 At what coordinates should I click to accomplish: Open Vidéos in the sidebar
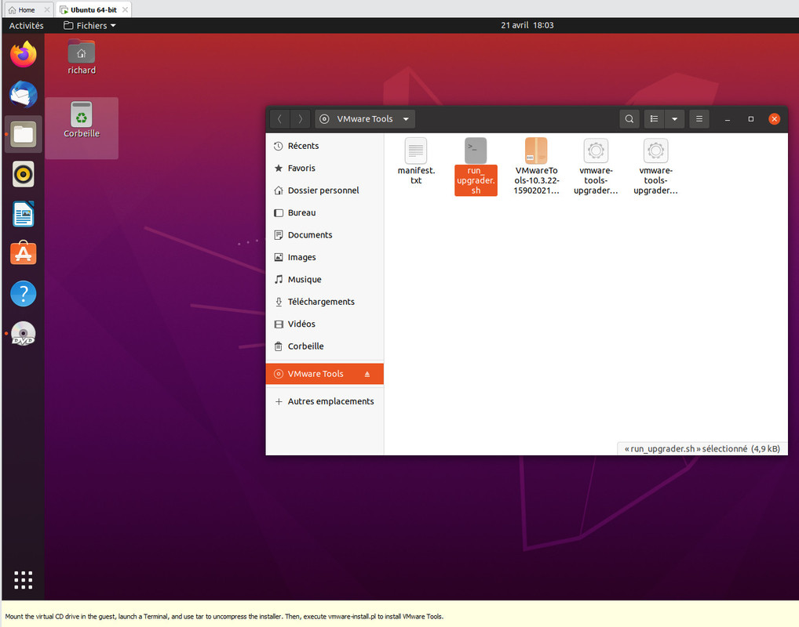click(325, 324)
